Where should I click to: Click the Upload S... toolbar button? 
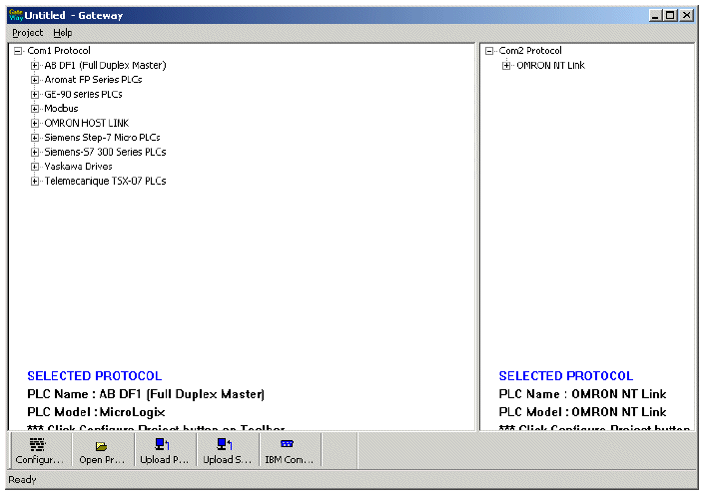pyautogui.click(x=228, y=451)
